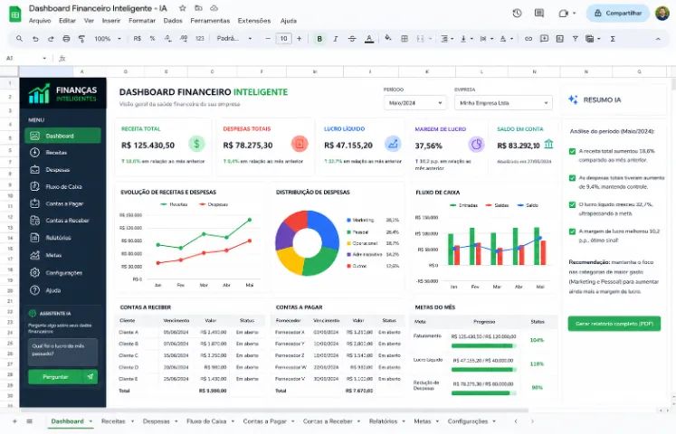Open the cell name box dropdown
The height and width of the screenshot is (434, 676).
44,58
